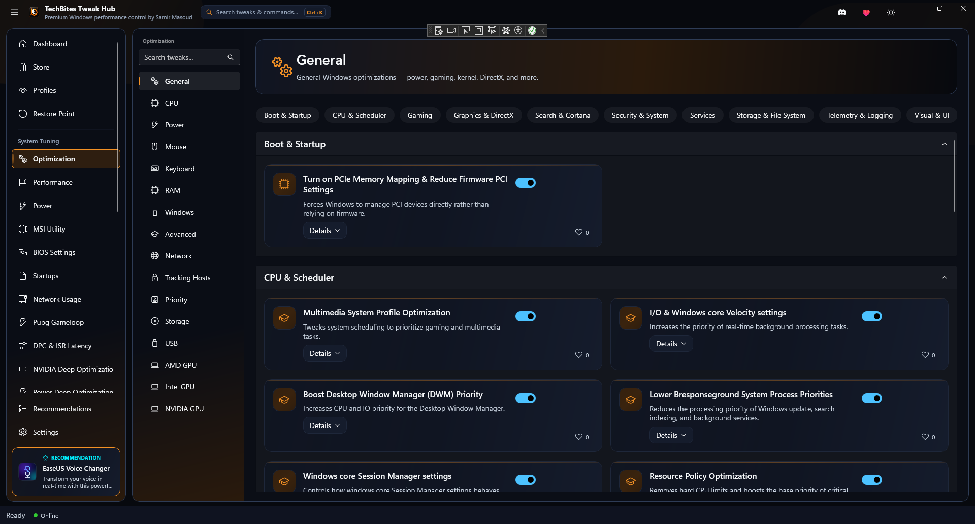Viewport: 975px width, 524px height.
Task: Click the Restore Point icon
Action: (23, 114)
